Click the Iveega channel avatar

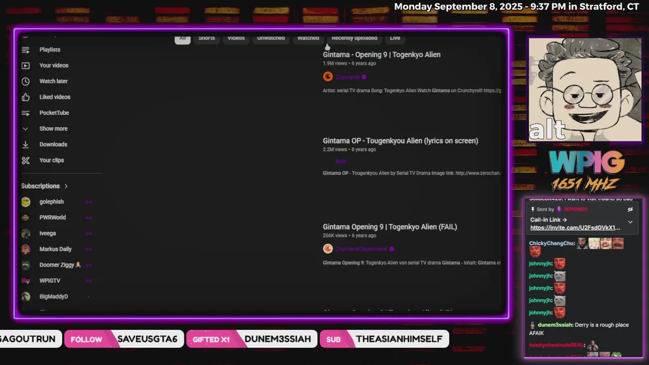25,233
